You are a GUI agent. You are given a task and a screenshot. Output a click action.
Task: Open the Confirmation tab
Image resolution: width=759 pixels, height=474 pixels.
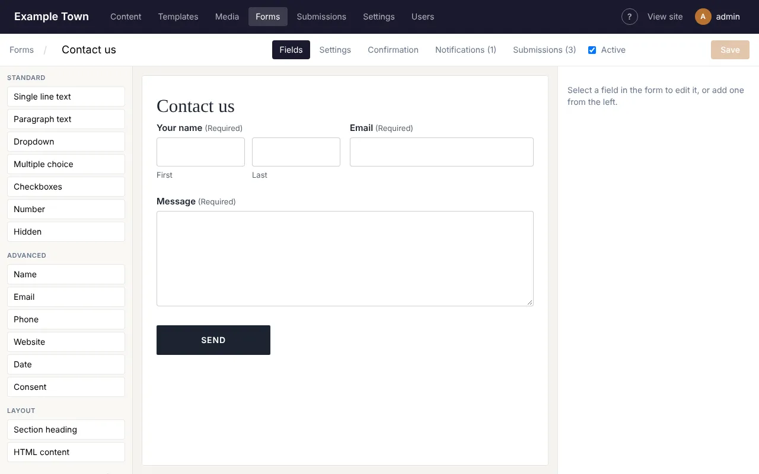click(393, 50)
